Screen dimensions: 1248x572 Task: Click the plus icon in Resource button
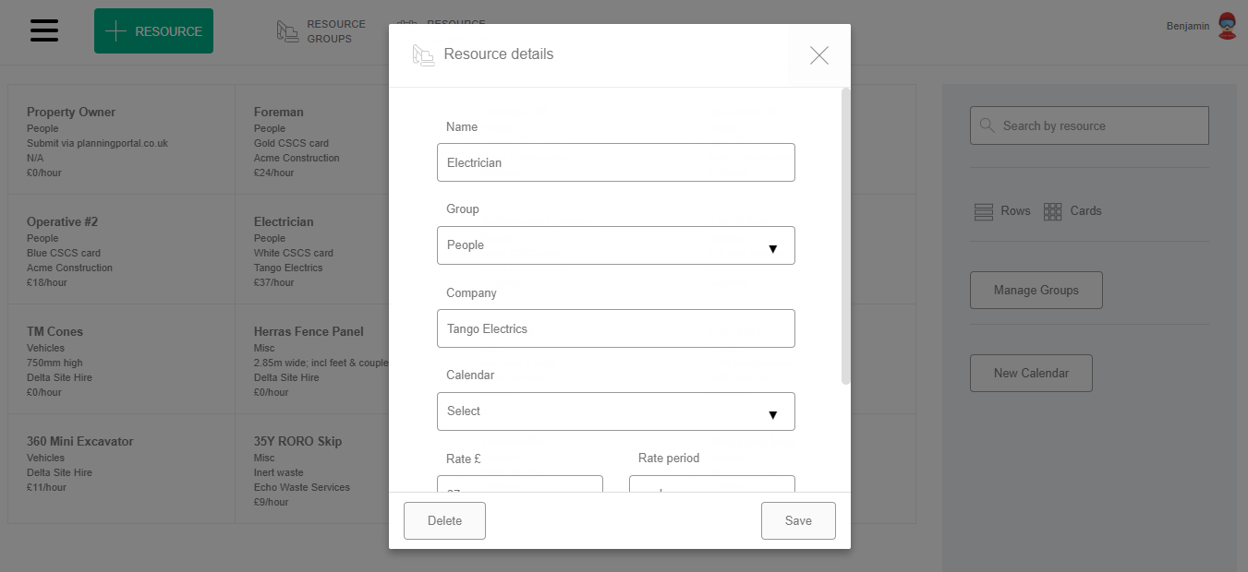pos(115,31)
